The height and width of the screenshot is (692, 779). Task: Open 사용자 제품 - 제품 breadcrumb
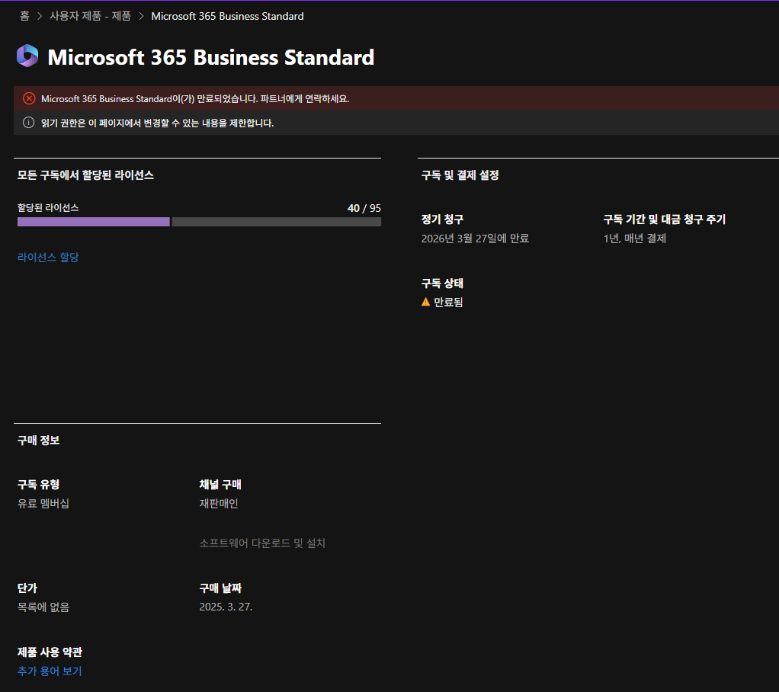pyautogui.click(x=90, y=17)
